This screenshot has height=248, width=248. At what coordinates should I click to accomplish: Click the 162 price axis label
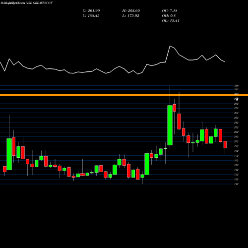click(x=236, y=160)
